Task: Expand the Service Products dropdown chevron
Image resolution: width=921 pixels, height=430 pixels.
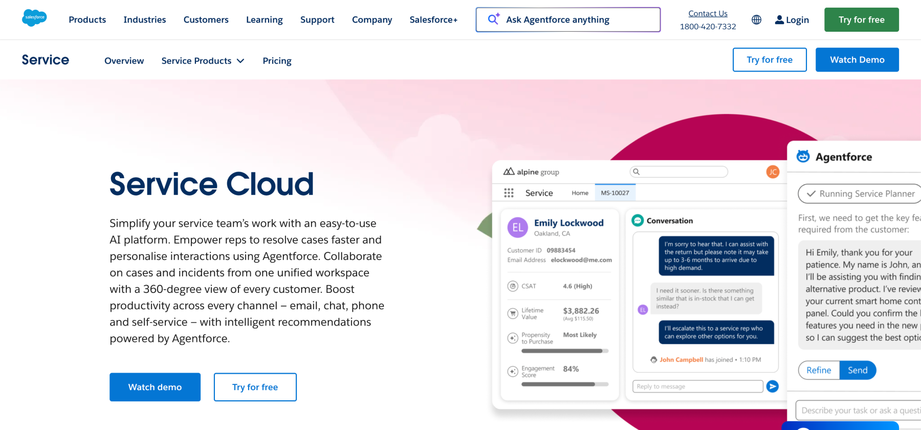Action: 240,61
